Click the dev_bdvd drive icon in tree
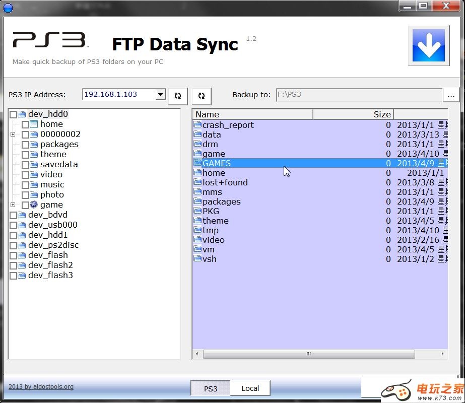 pos(22,215)
